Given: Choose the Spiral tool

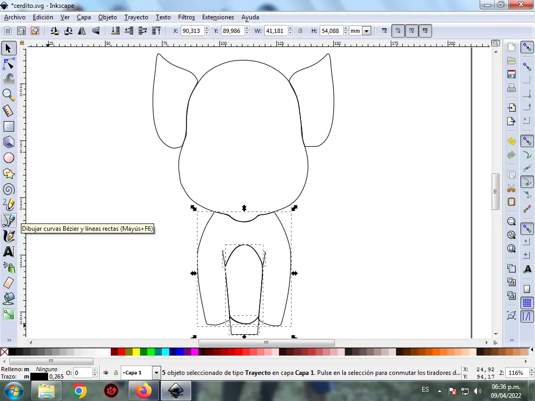Looking at the screenshot, I should coord(8,189).
